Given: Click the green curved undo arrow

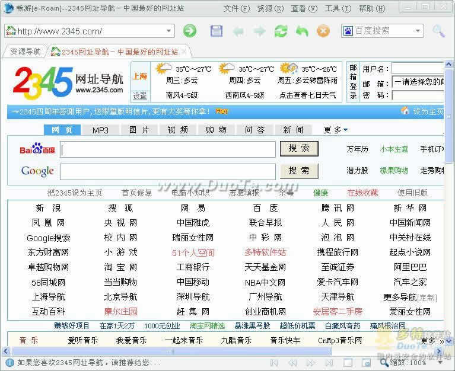Looking at the screenshot, I should click(x=302, y=31).
